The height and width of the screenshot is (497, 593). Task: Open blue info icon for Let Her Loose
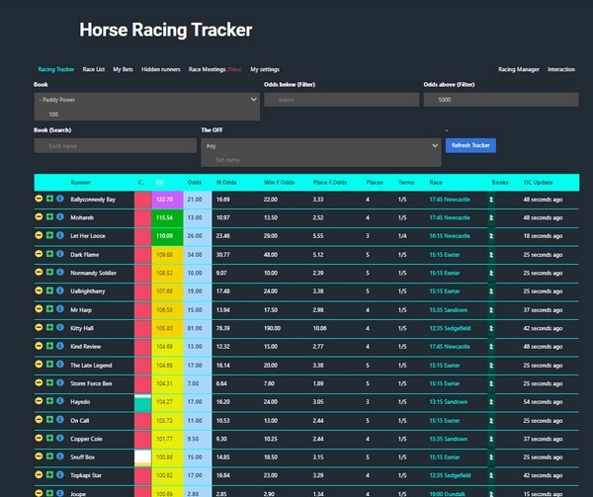(x=60, y=236)
